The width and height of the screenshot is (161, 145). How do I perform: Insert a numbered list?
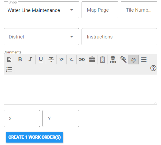[9, 69]
